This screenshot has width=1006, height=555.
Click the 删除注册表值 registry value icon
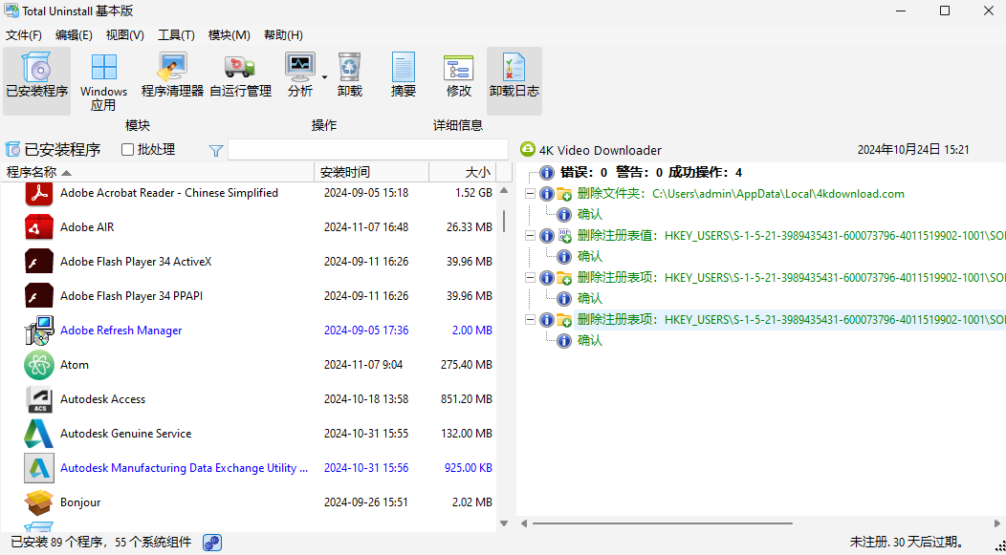pos(564,236)
